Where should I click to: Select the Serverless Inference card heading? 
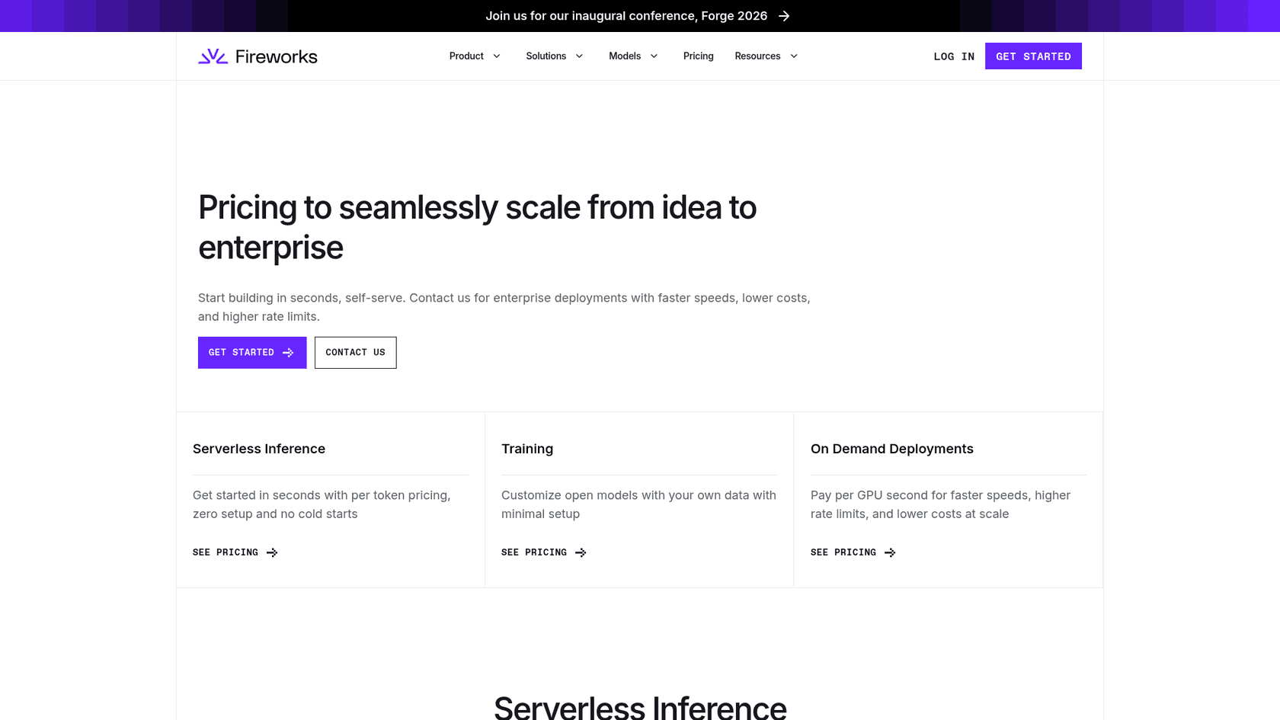pos(259,449)
